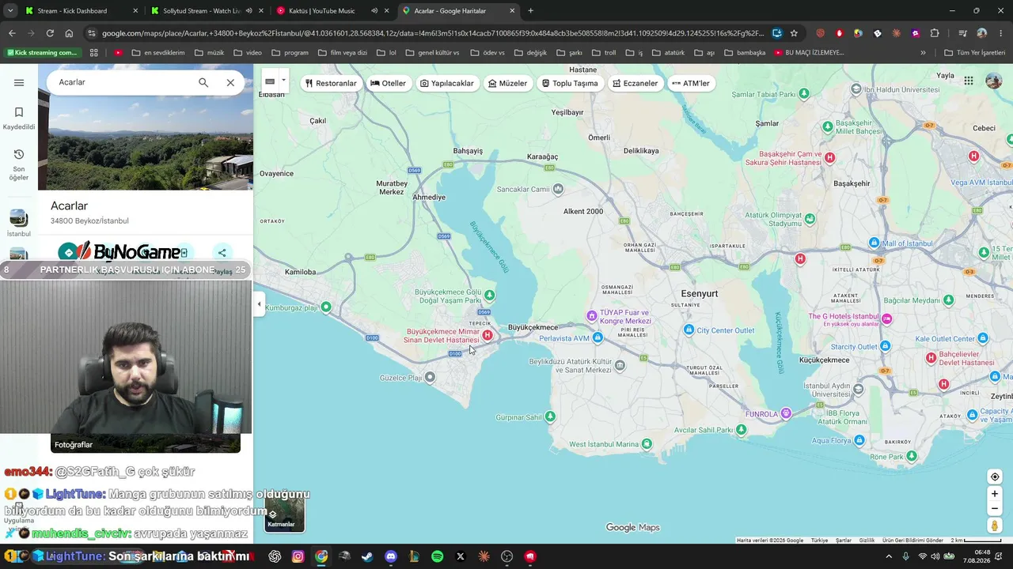
Task: Open Discord from the taskbar
Action: (x=391, y=556)
